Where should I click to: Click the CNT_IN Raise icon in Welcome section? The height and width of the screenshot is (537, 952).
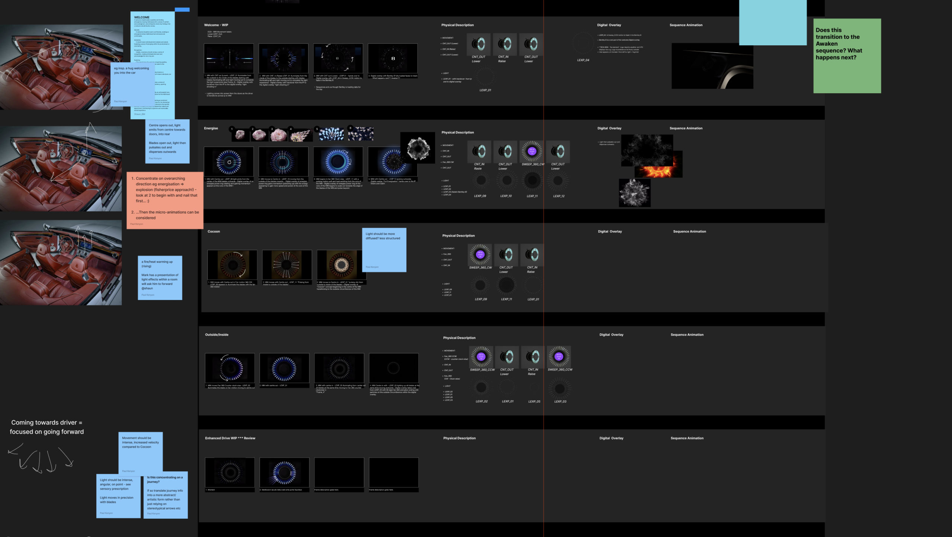[x=505, y=44]
